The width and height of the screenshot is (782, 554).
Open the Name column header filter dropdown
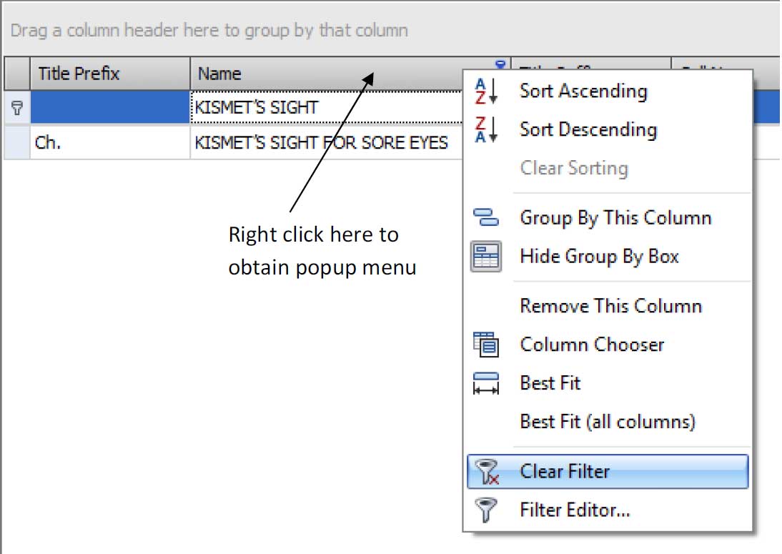pyautogui.click(x=500, y=64)
